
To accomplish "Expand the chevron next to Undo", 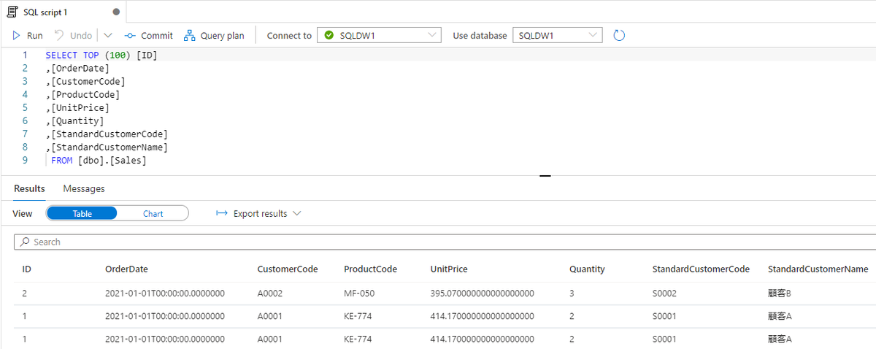I will pos(108,36).
